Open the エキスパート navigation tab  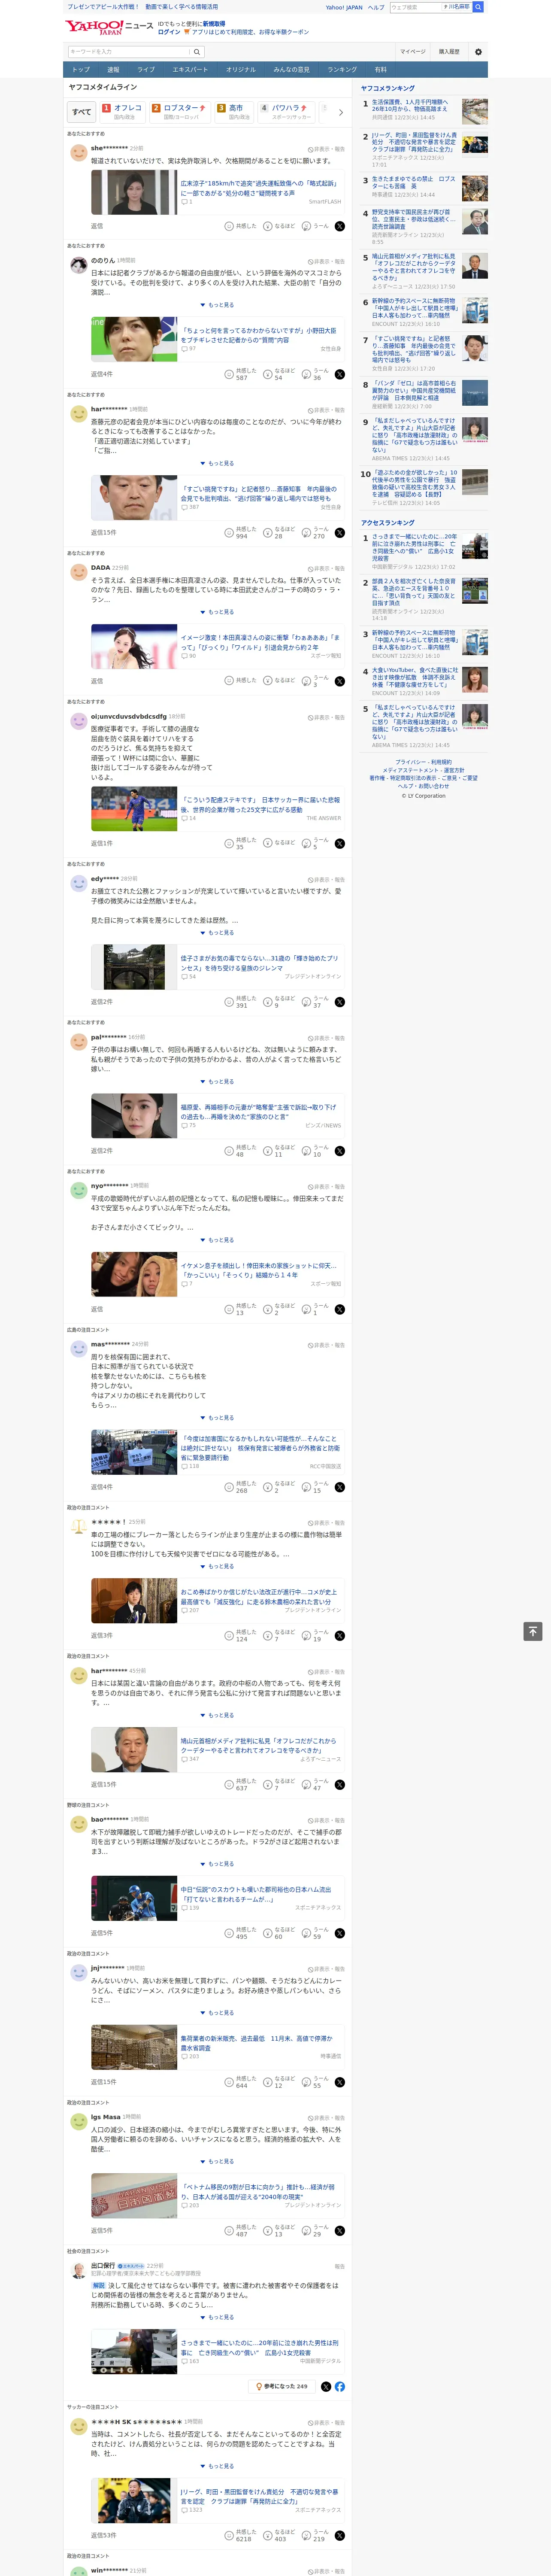click(x=190, y=70)
